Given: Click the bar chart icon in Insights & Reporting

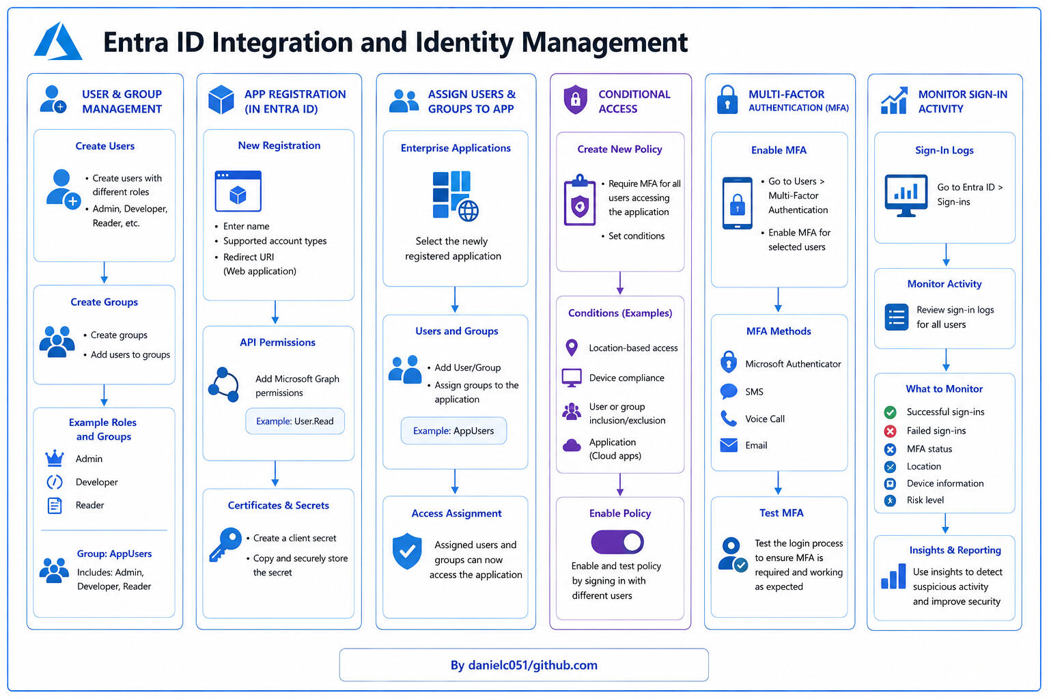Looking at the screenshot, I should click(x=893, y=575).
